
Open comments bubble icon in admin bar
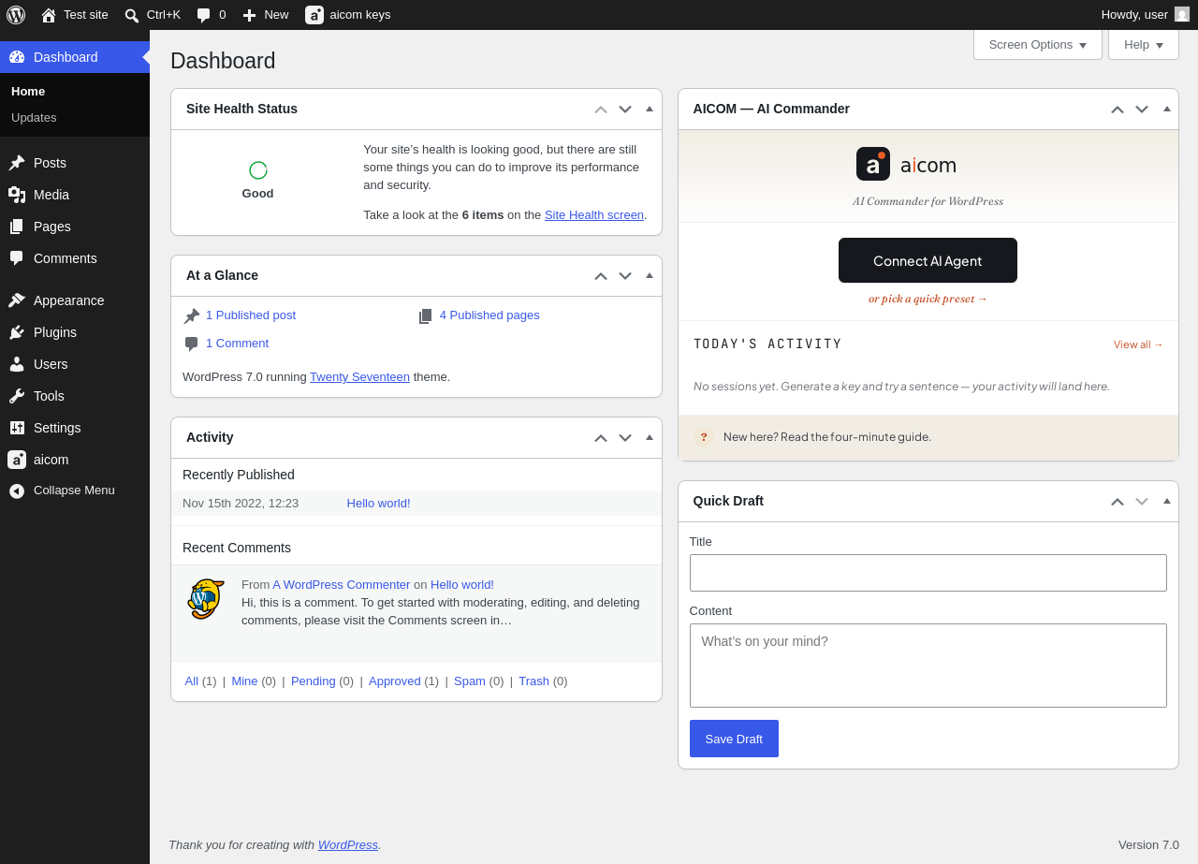tap(203, 15)
